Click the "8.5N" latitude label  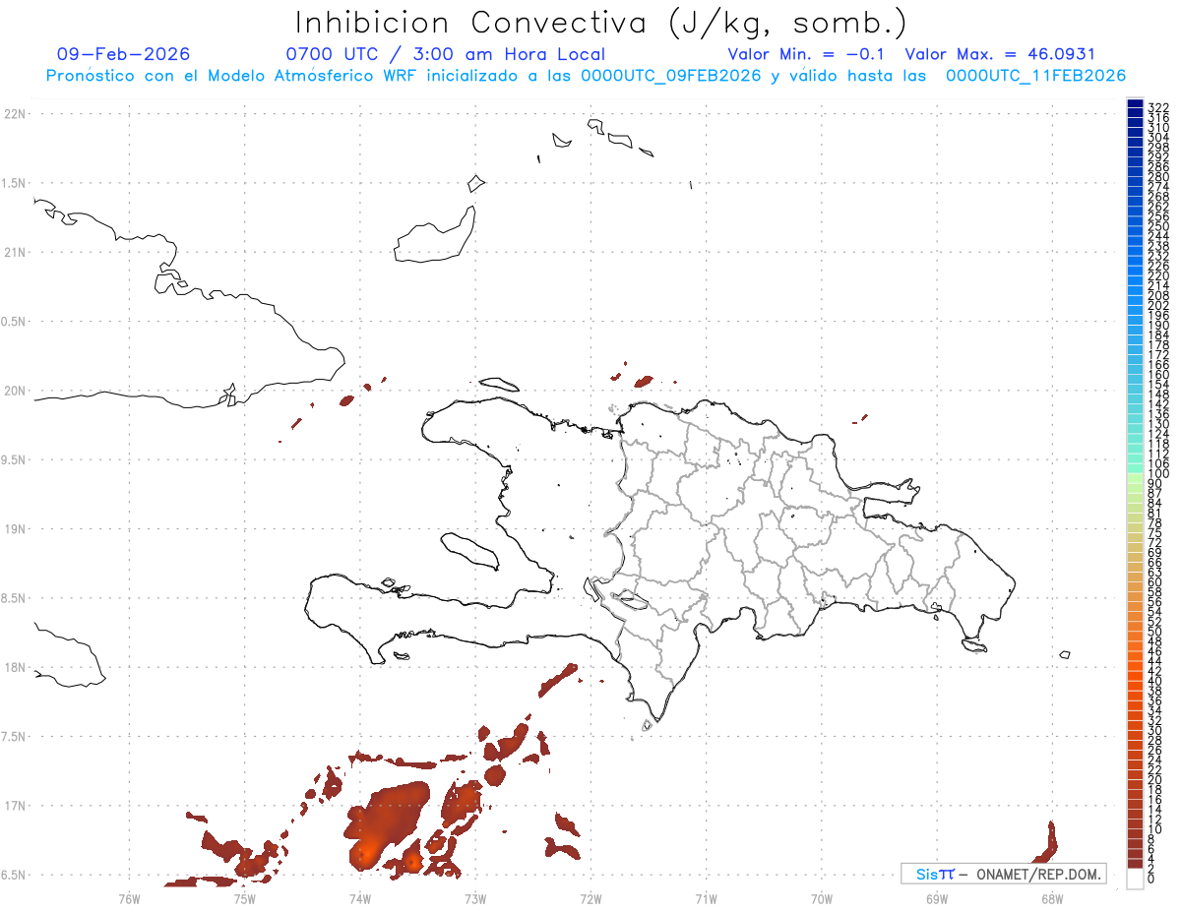pyautogui.click(x=13, y=598)
